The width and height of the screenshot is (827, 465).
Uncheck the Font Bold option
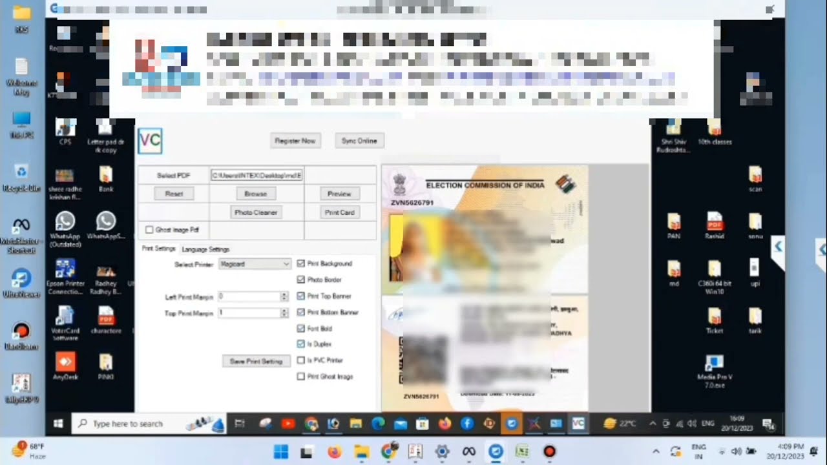[301, 328]
